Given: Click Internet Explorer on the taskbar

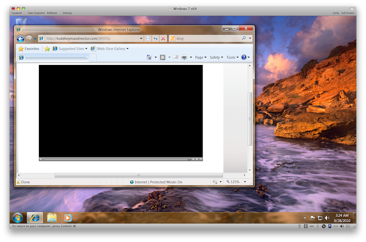Looking at the screenshot, I should [x=35, y=218].
